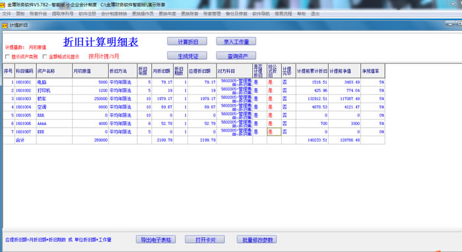Screen dimensions: 462x252
Task: Select the 轿车 asset row name cell
Action: [54, 99]
